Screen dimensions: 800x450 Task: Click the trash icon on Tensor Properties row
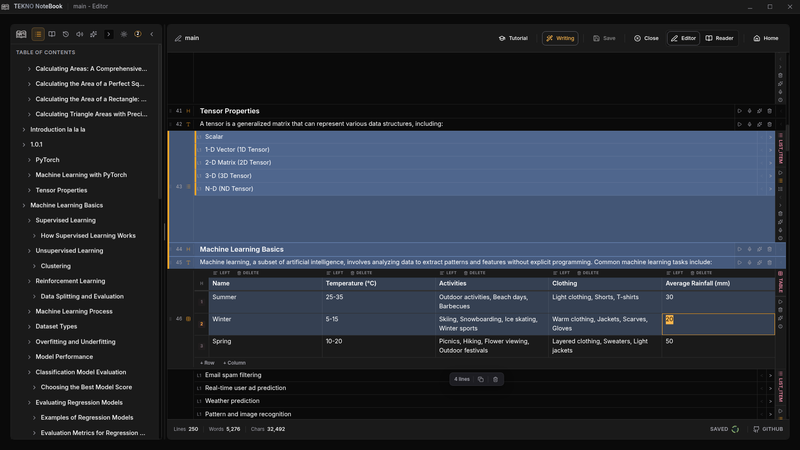770,111
